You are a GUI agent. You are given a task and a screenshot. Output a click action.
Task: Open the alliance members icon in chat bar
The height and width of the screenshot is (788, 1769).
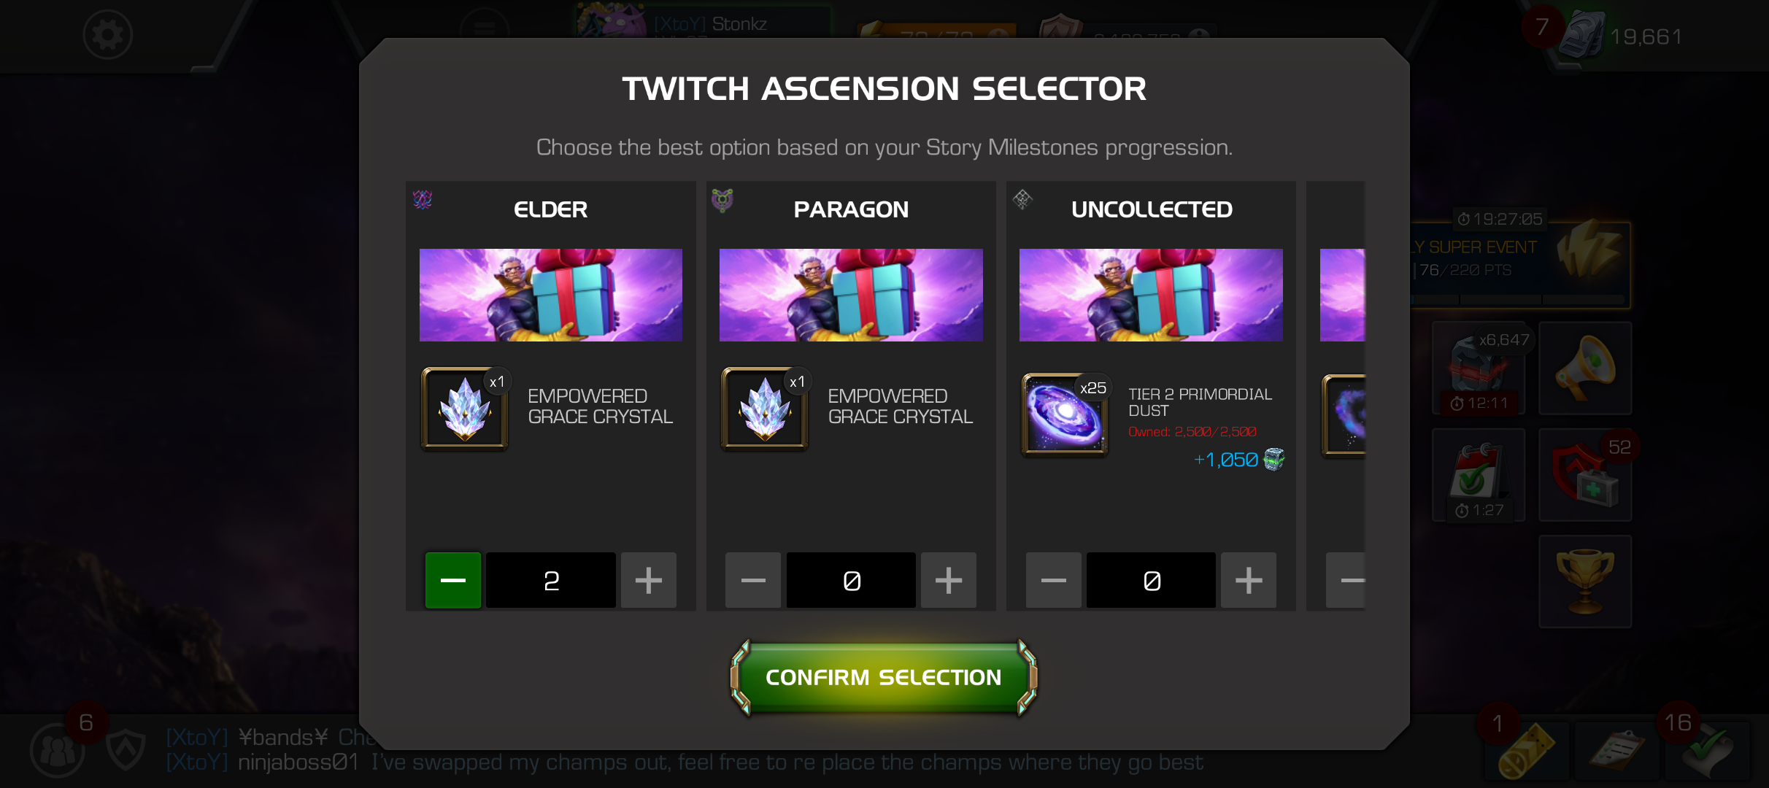pyautogui.click(x=57, y=750)
